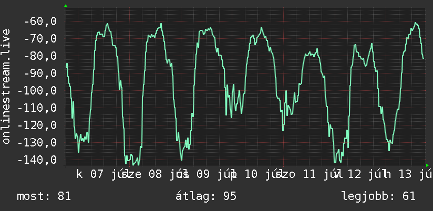Click the 'most: 81' current value
The height and width of the screenshot is (211, 433).
44,196
